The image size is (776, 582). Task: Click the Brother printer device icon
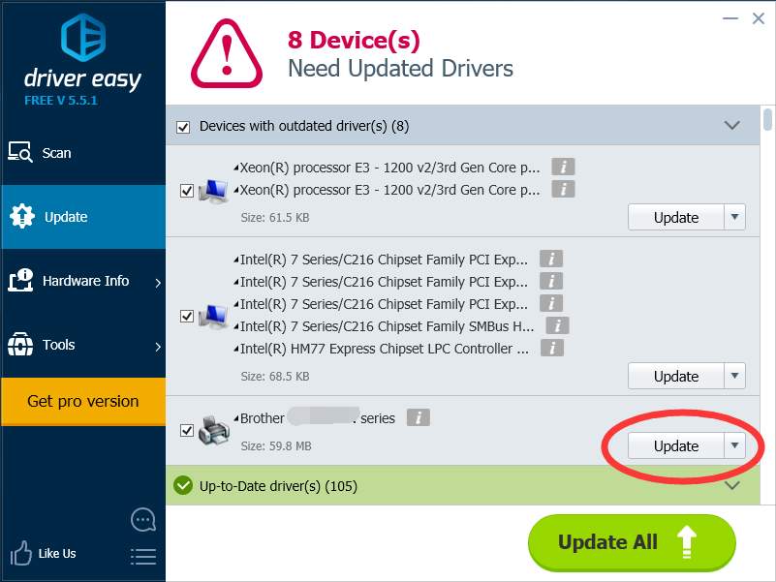[214, 430]
